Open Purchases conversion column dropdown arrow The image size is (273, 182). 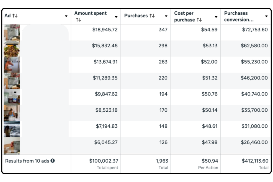266,16
